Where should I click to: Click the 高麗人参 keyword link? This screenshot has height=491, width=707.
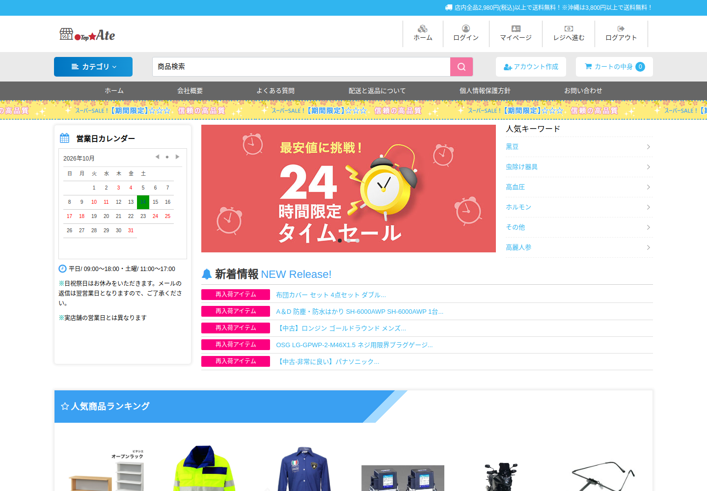[x=518, y=247]
